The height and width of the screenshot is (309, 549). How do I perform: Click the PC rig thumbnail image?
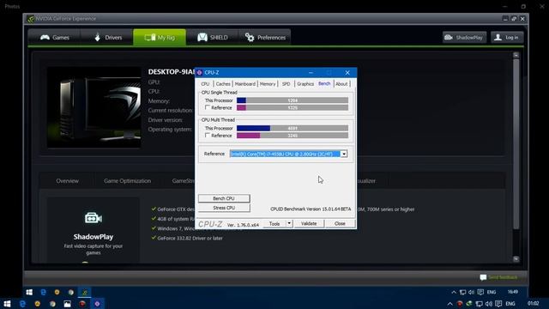[94, 107]
